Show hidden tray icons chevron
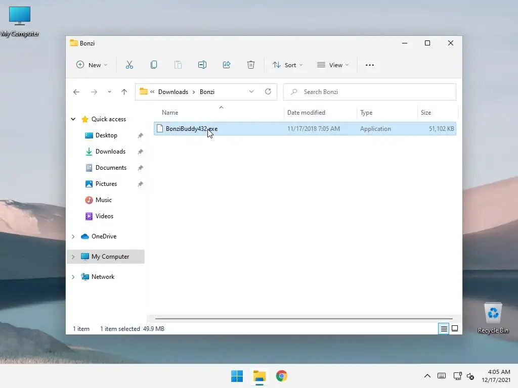Image resolution: width=518 pixels, height=388 pixels. [x=427, y=376]
